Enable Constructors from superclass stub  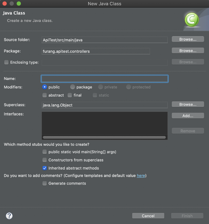coord(44,160)
